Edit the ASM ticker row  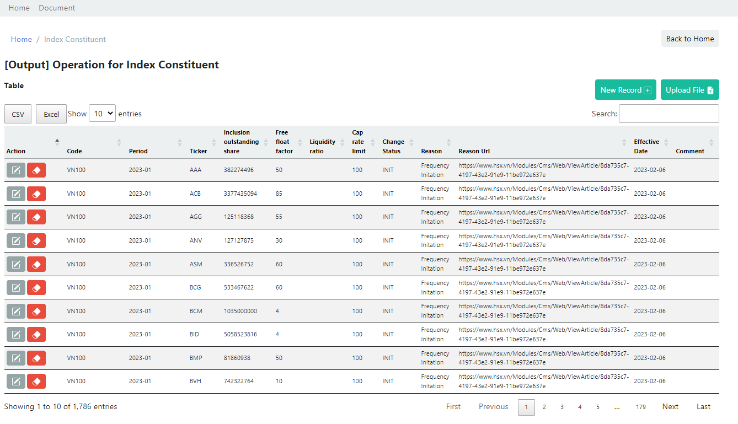[16, 264]
